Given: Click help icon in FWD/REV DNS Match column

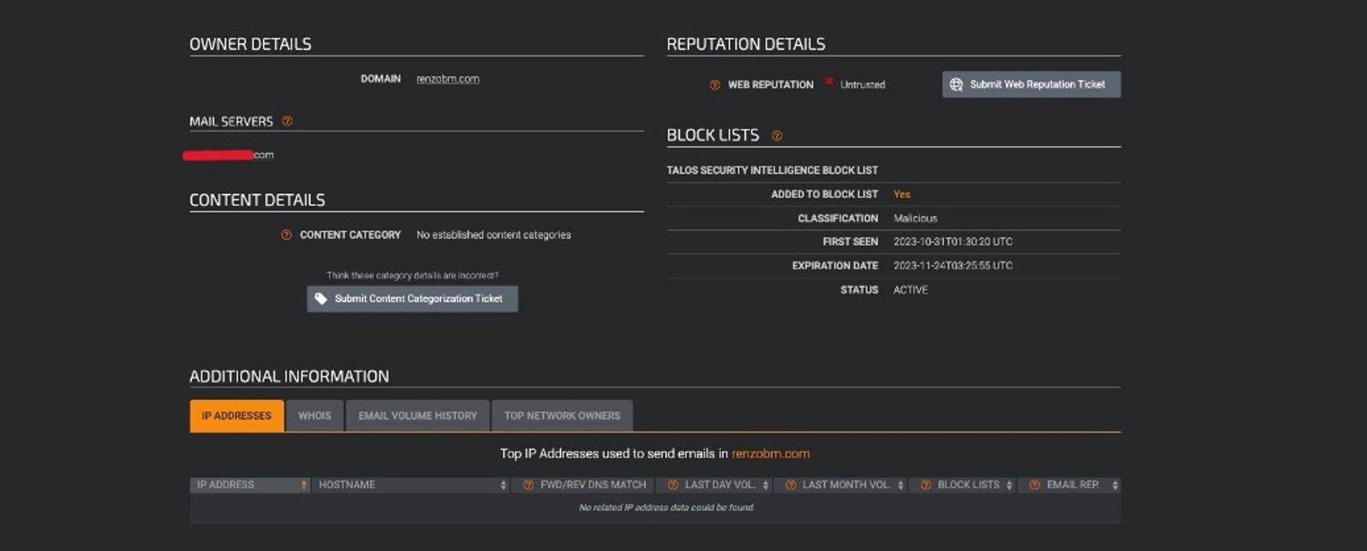Looking at the screenshot, I should (528, 485).
